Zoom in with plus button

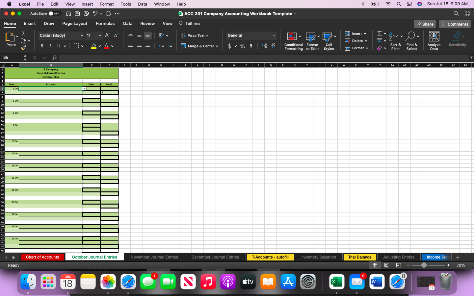448,265
